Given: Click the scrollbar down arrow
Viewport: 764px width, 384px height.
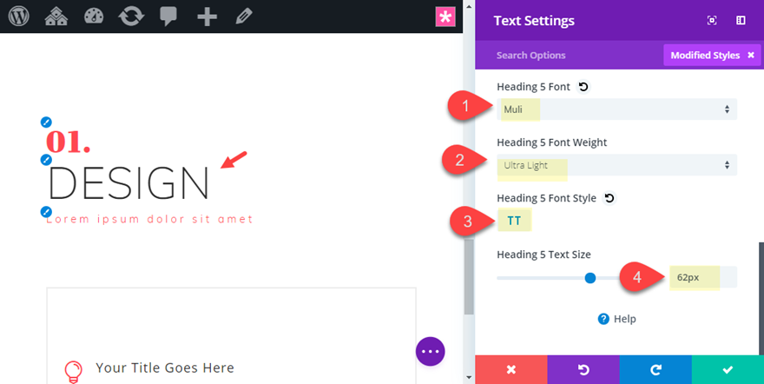Looking at the screenshot, I should 469,378.
